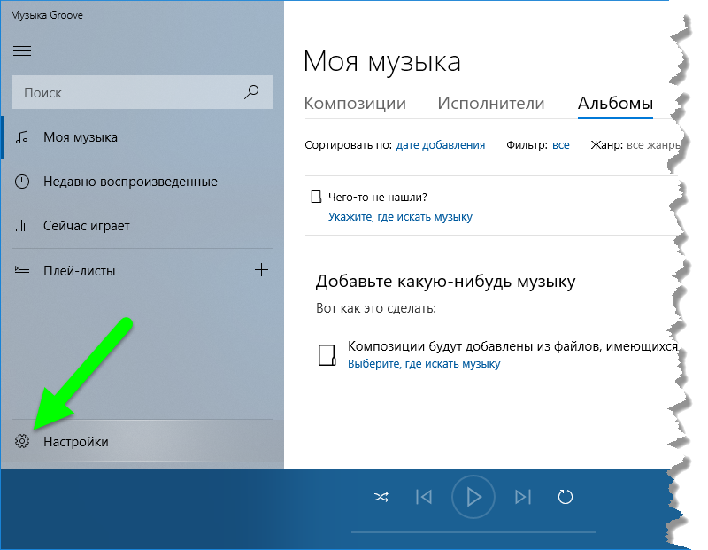Go to Сейчас играет
Screen dimensions: 708x550
click(x=142, y=226)
